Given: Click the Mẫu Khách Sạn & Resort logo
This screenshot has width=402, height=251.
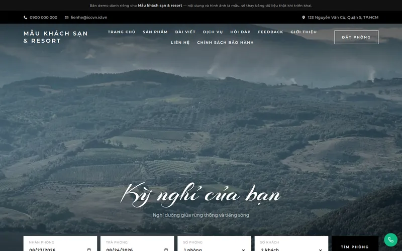Looking at the screenshot, I should tap(56, 37).
